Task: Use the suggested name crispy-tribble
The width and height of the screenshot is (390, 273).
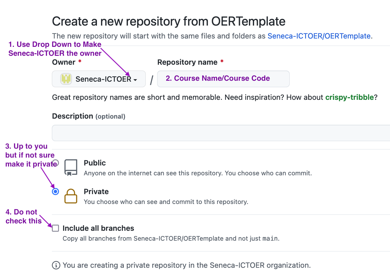Action: point(350,98)
